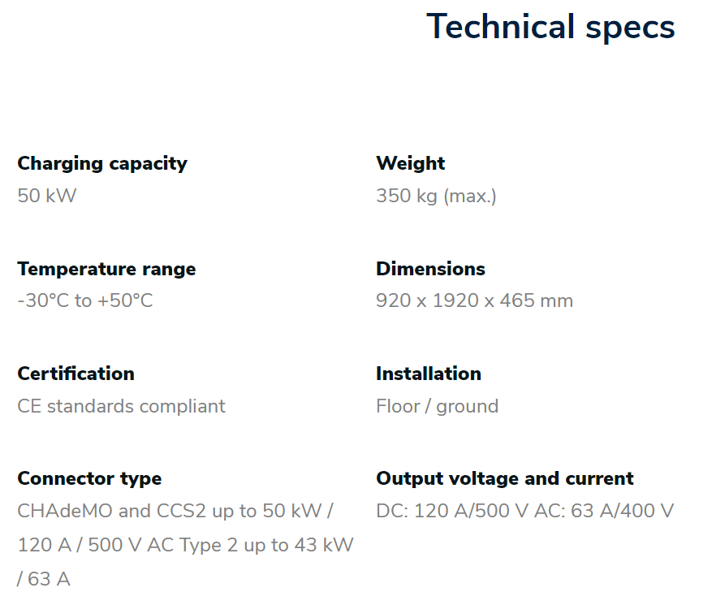Click the -30°C to +50°C text
Image resolution: width=712 pixels, height=605 pixels.
tap(85, 300)
